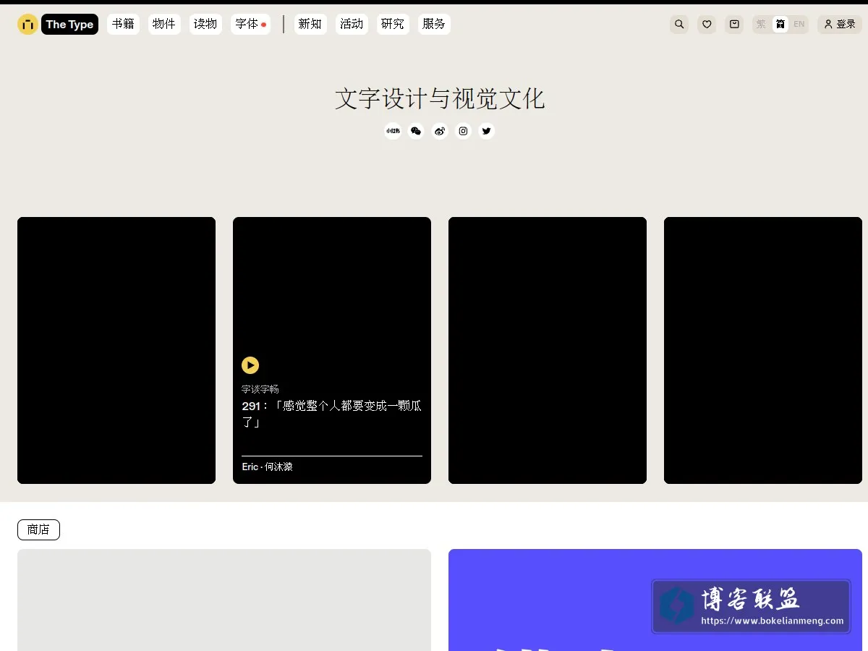Open the Weibo social icon
Screen dimensions: 868x651
pyautogui.click(x=440, y=131)
